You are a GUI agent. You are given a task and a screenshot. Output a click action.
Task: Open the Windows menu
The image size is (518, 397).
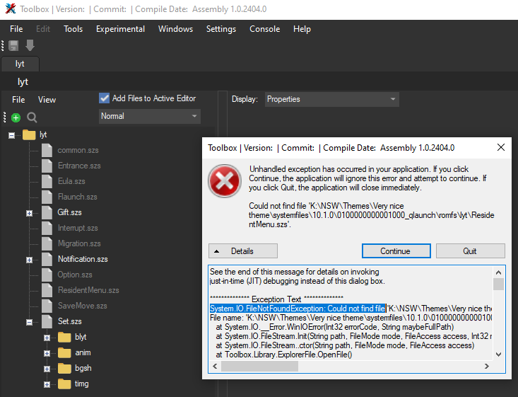pyautogui.click(x=175, y=29)
